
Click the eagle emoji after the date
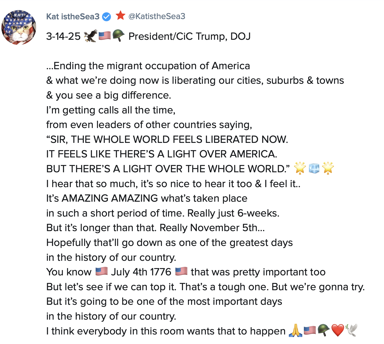tap(91, 36)
